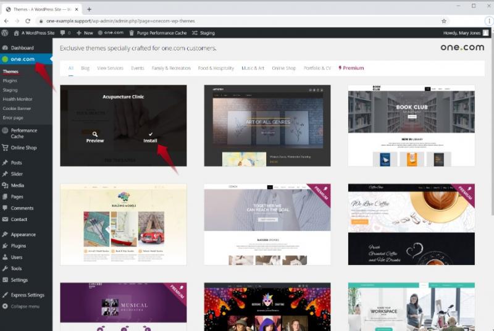Select the Blog category tab
Viewport: 494px width, 331px height.
tap(85, 68)
